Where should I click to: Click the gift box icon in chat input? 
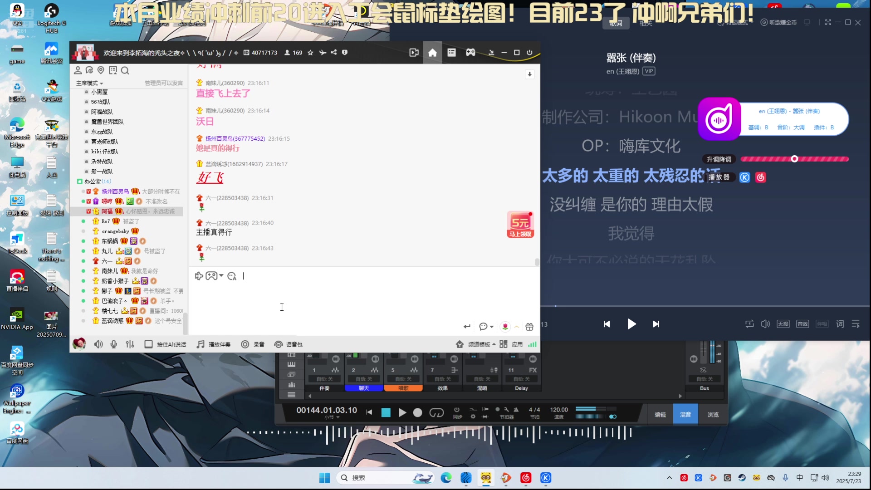(529, 327)
